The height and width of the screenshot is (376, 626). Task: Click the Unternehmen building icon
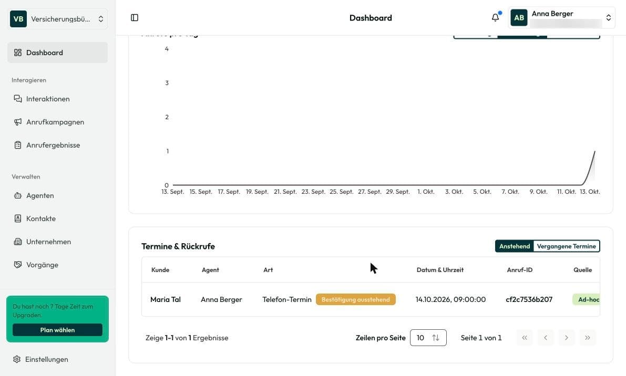pyautogui.click(x=17, y=241)
